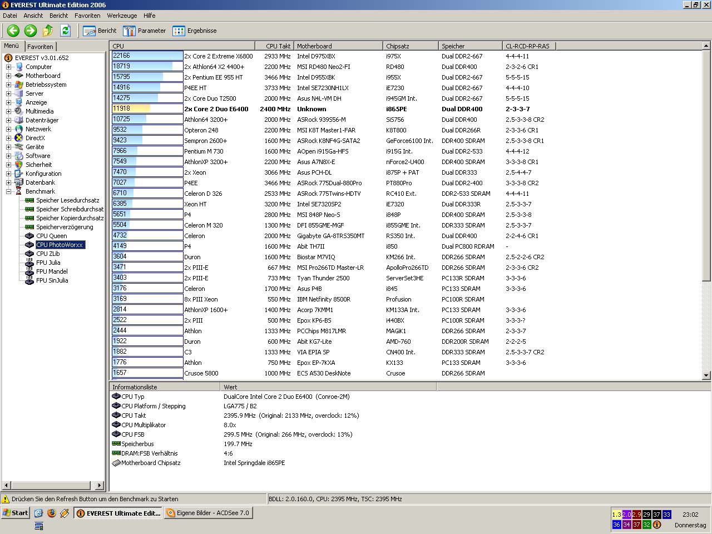This screenshot has height=534, width=712.
Task: Go back with the green left arrow
Action: [x=13, y=31]
